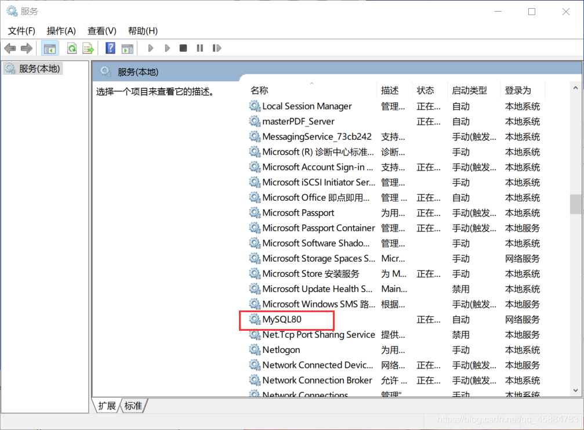This screenshot has height=430, width=584.
Task: Click the Refresh toolbar icon
Action: (72, 48)
